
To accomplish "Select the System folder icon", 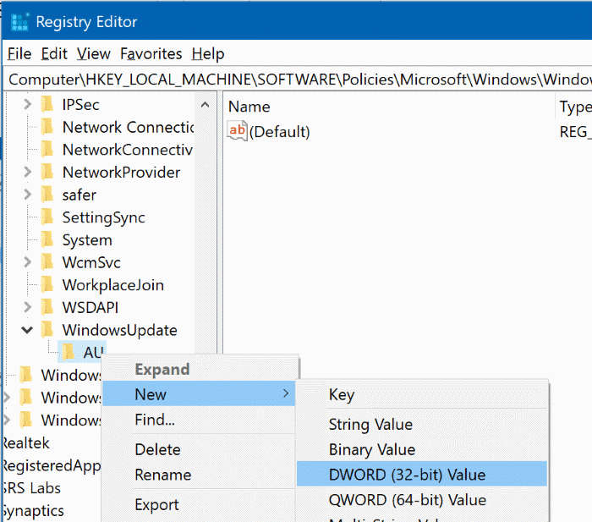I will click(47, 239).
